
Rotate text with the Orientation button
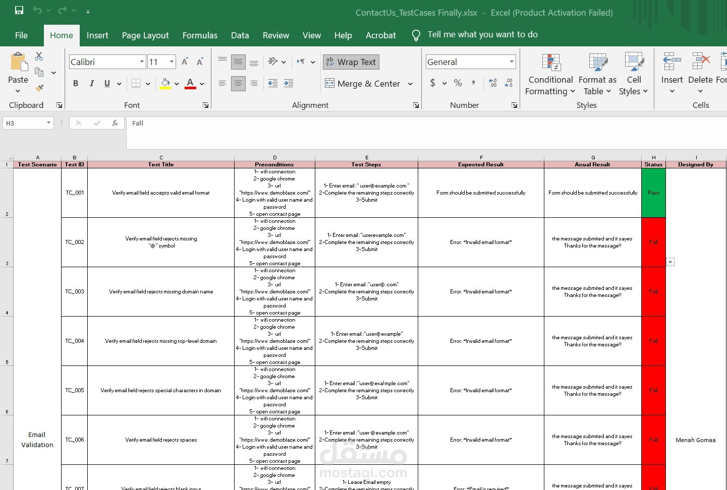click(273, 62)
